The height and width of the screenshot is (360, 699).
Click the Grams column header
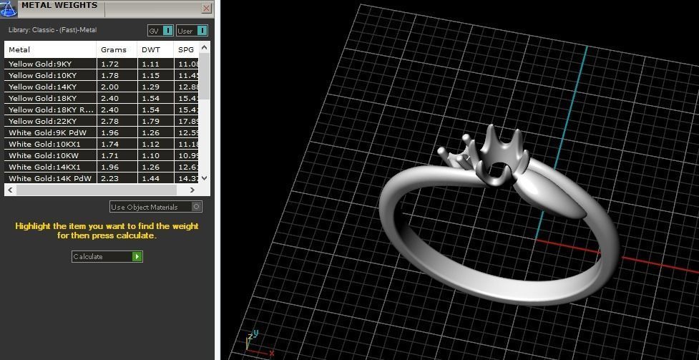click(117, 49)
